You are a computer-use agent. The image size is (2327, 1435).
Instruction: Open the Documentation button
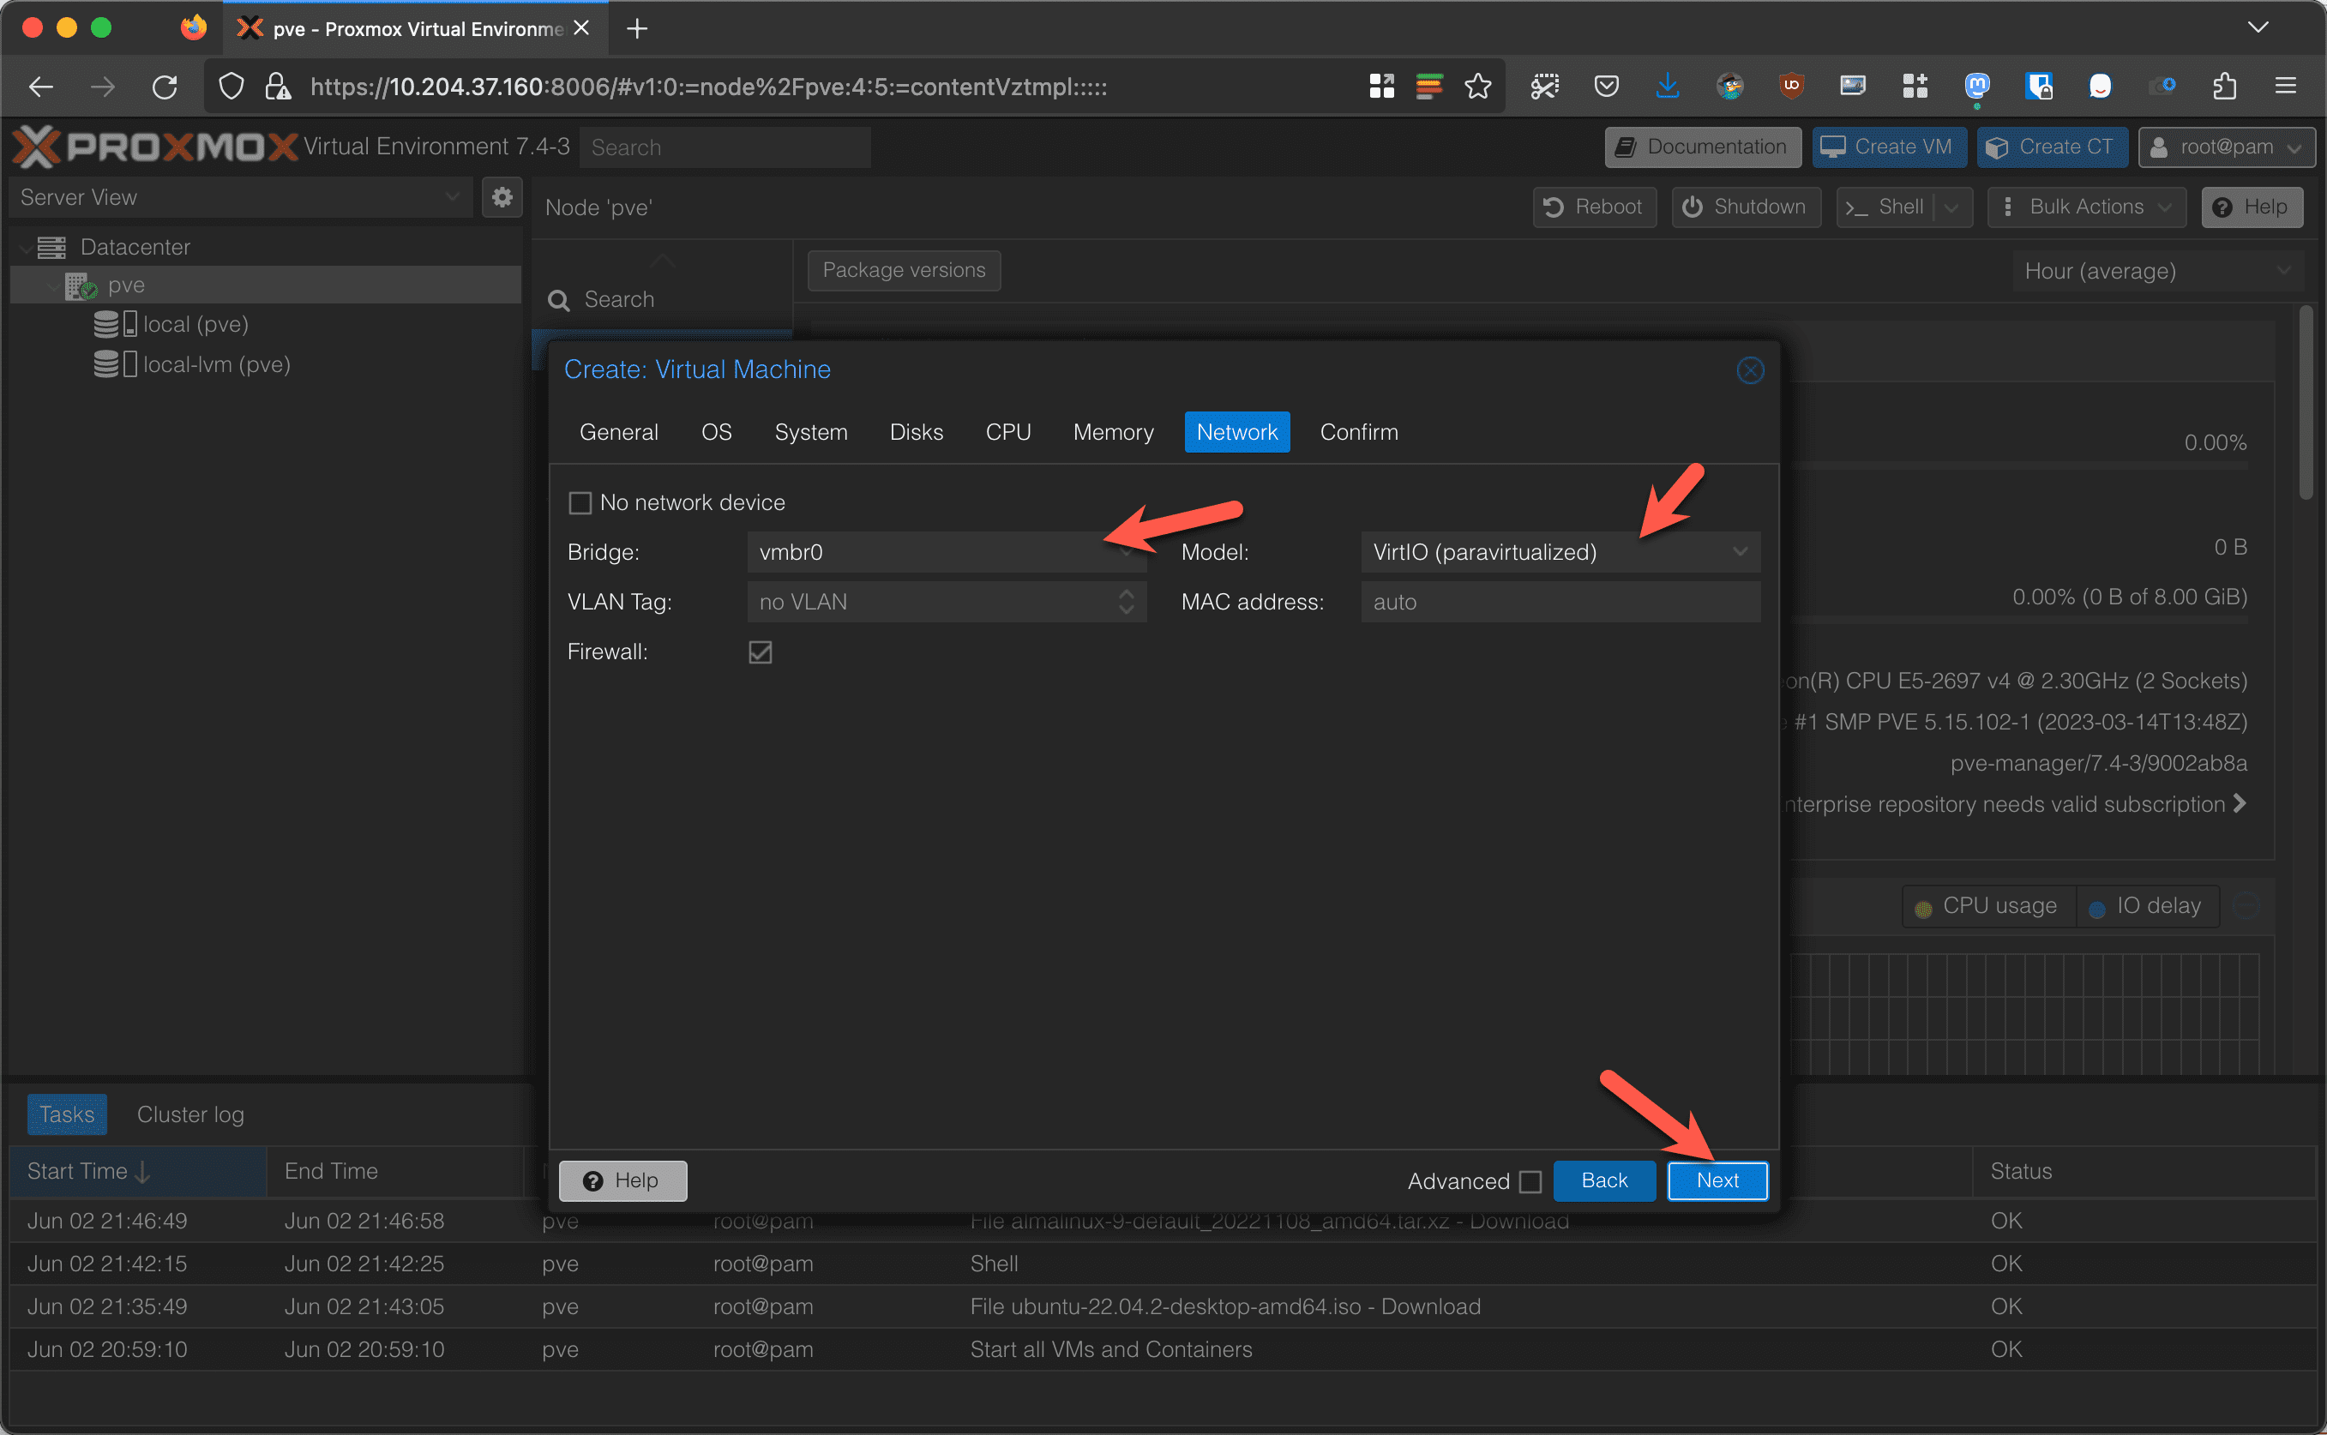click(x=1703, y=147)
